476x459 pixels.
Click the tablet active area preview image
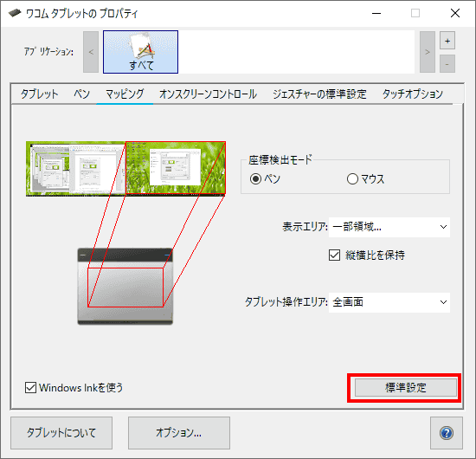tap(125, 287)
